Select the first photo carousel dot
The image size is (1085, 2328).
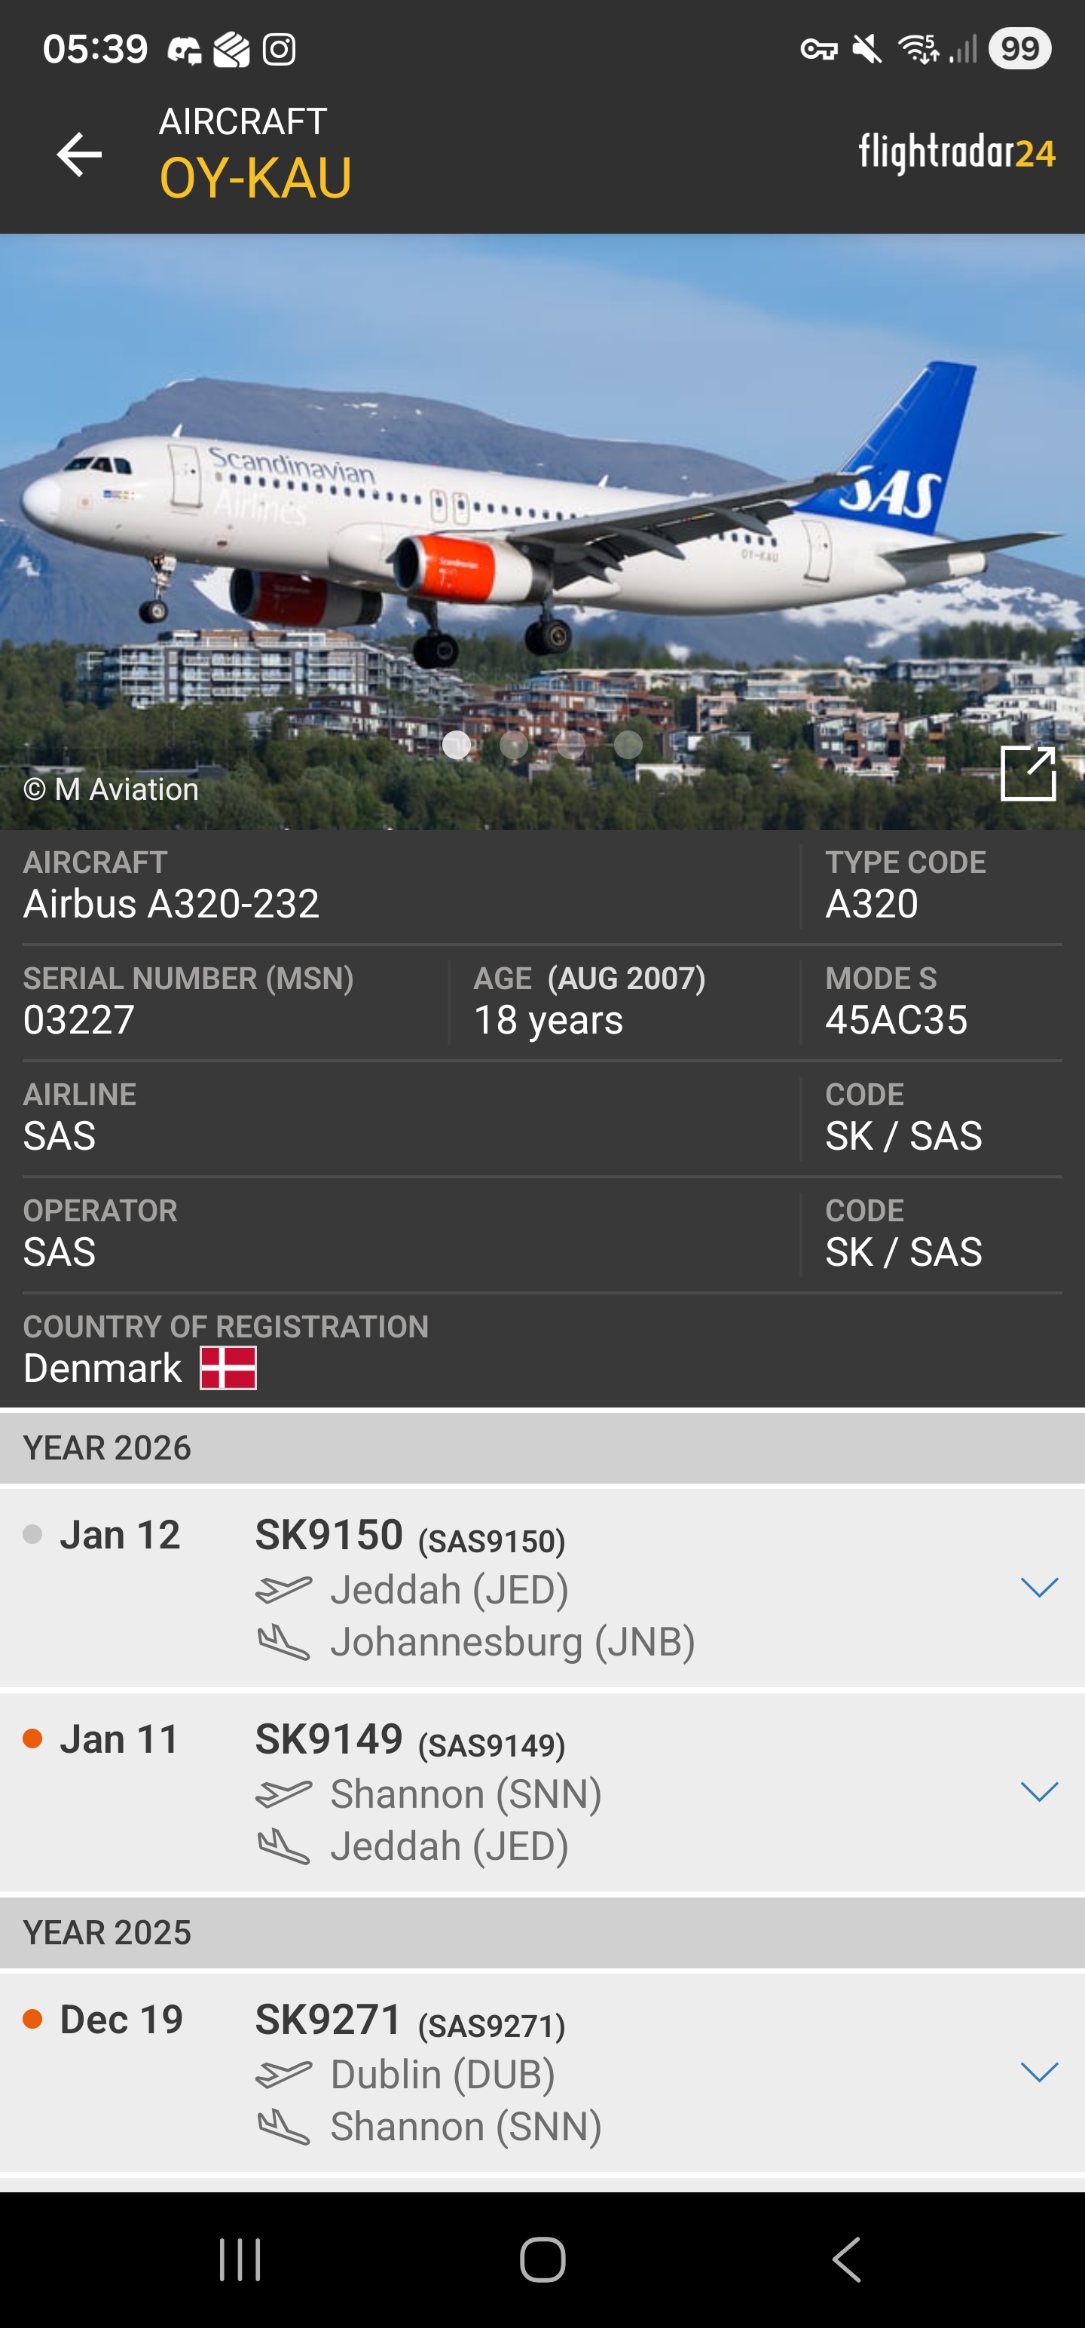[x=457, y=745]
